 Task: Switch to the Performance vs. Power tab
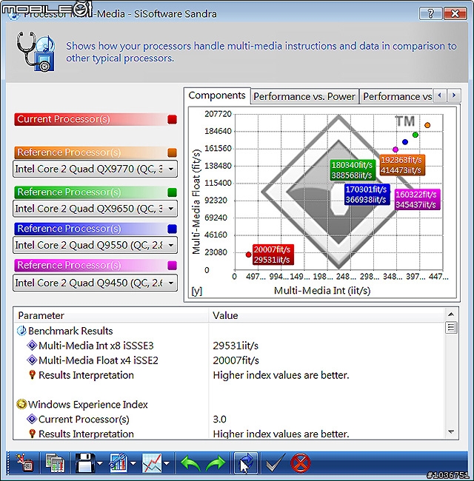click(x=304, y=96)
